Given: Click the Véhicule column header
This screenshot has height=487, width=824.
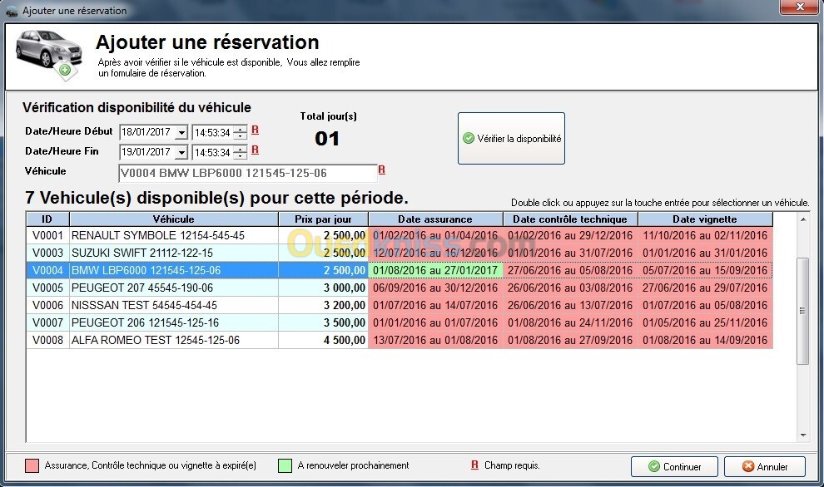Looking at the screenshot, I should coord(173,219).
